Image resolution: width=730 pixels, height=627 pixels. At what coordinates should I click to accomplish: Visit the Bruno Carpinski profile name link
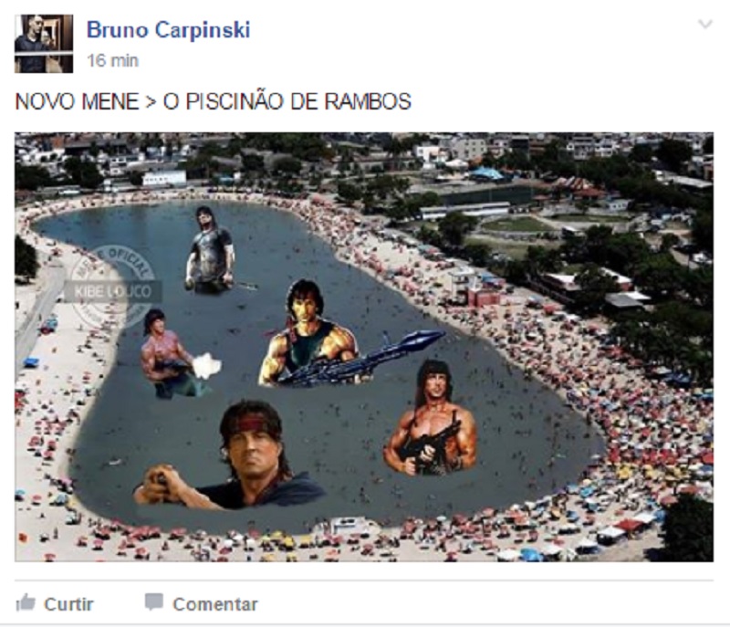pyautogui.click(x=169, y=30)
